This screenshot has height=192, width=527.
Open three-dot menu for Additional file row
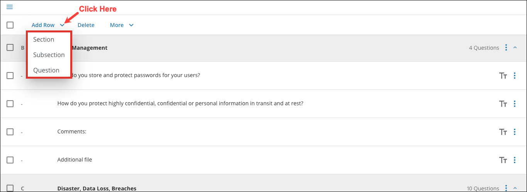515,160
